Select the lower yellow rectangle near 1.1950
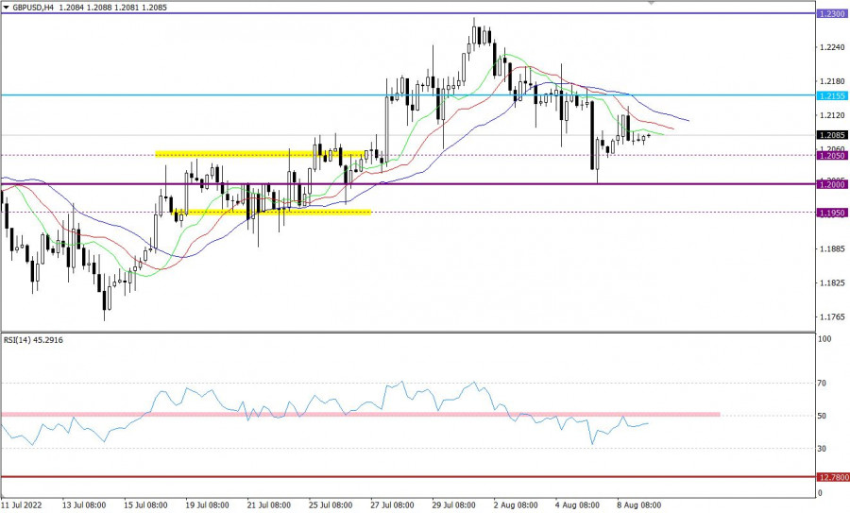The width and height of the screenshot is (850, 513). coord(274,212)
